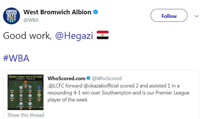Open the @Hegazi mention

pos(74,36)
